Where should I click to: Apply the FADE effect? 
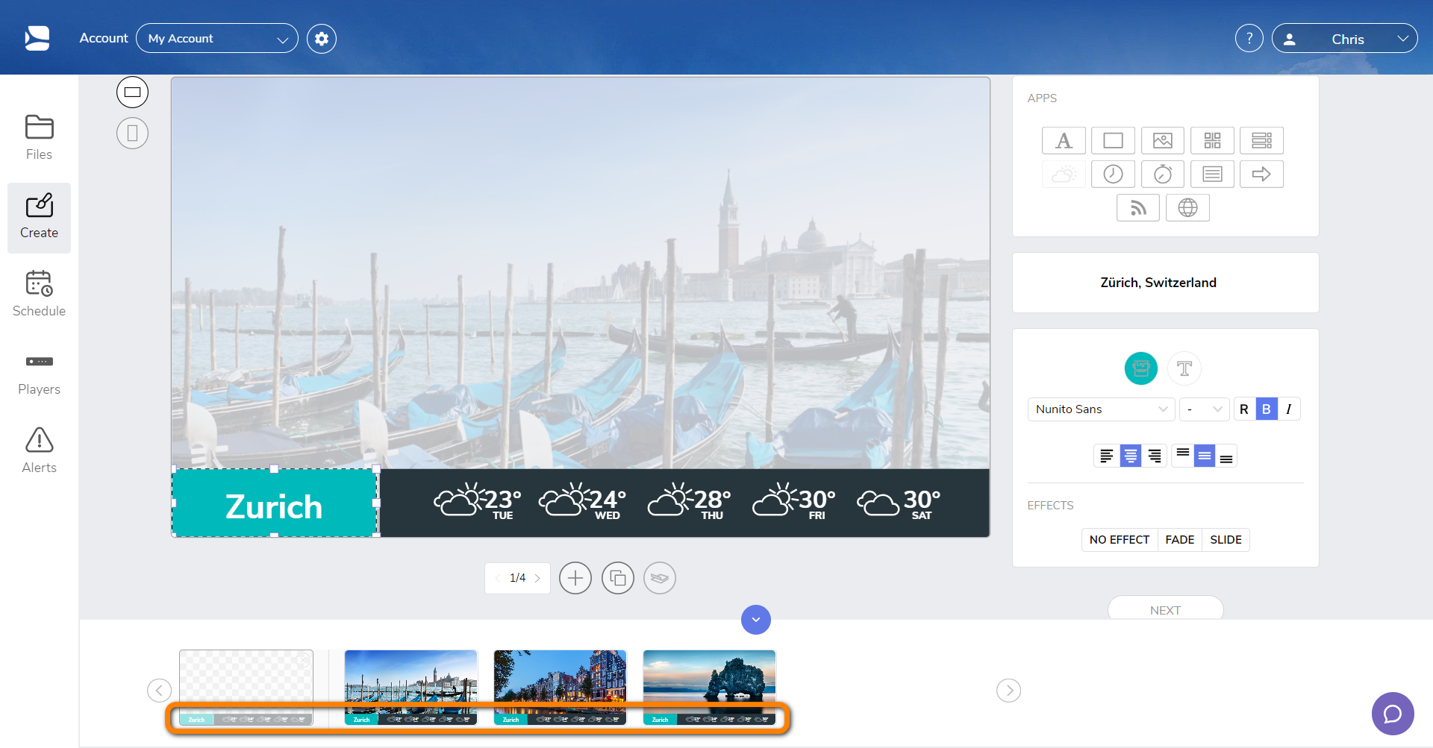(1179, 539)
